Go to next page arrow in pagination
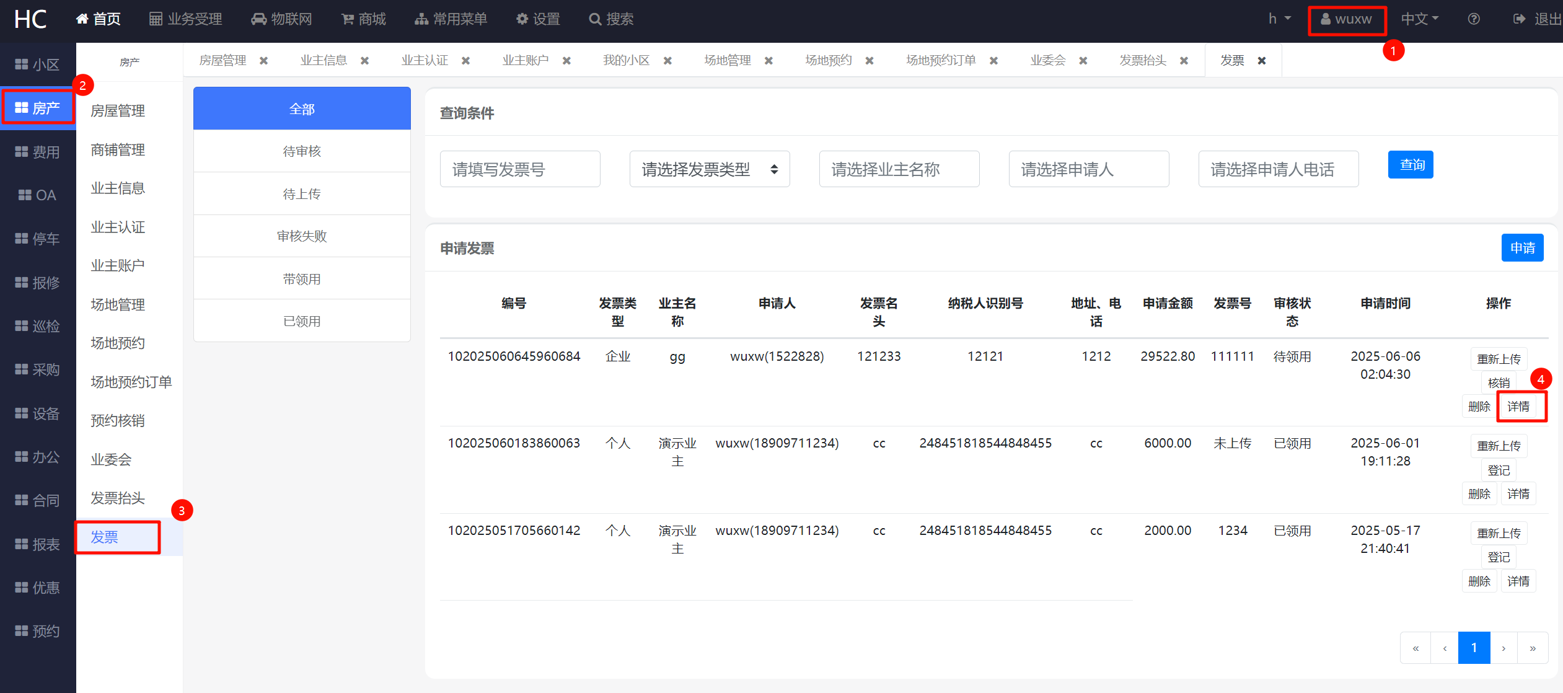The width and height of the screenshot is (1563, 693). coord(1504,648)
